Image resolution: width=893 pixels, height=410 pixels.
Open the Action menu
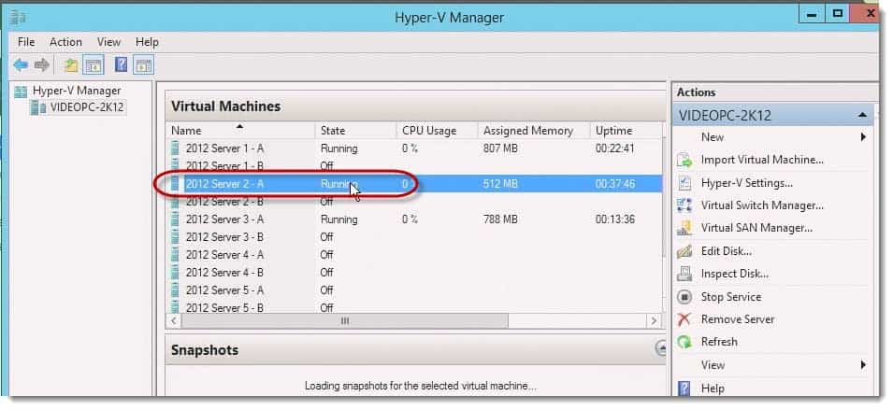[65, 42]
